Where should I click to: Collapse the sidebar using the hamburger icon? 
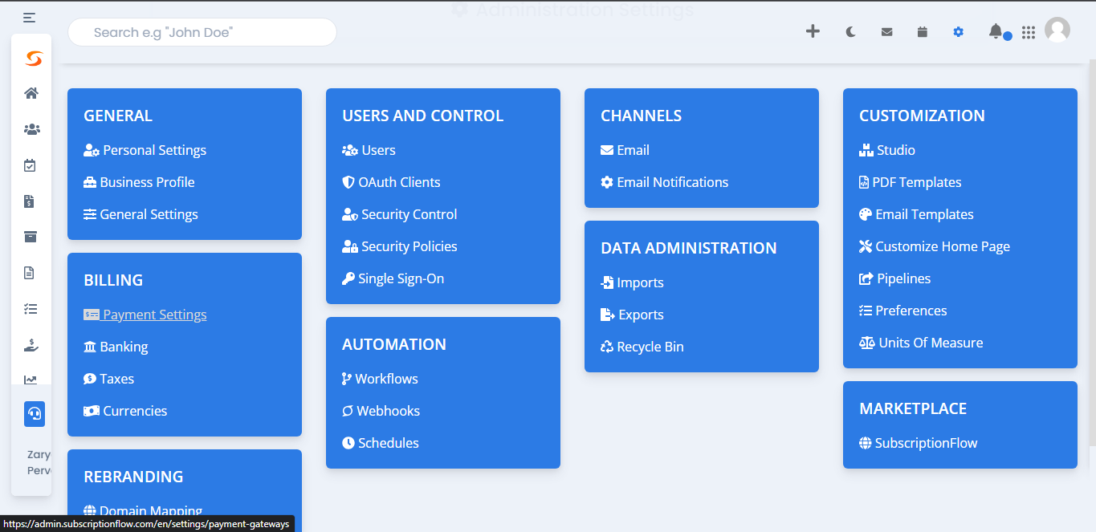(x=29, y=16)
